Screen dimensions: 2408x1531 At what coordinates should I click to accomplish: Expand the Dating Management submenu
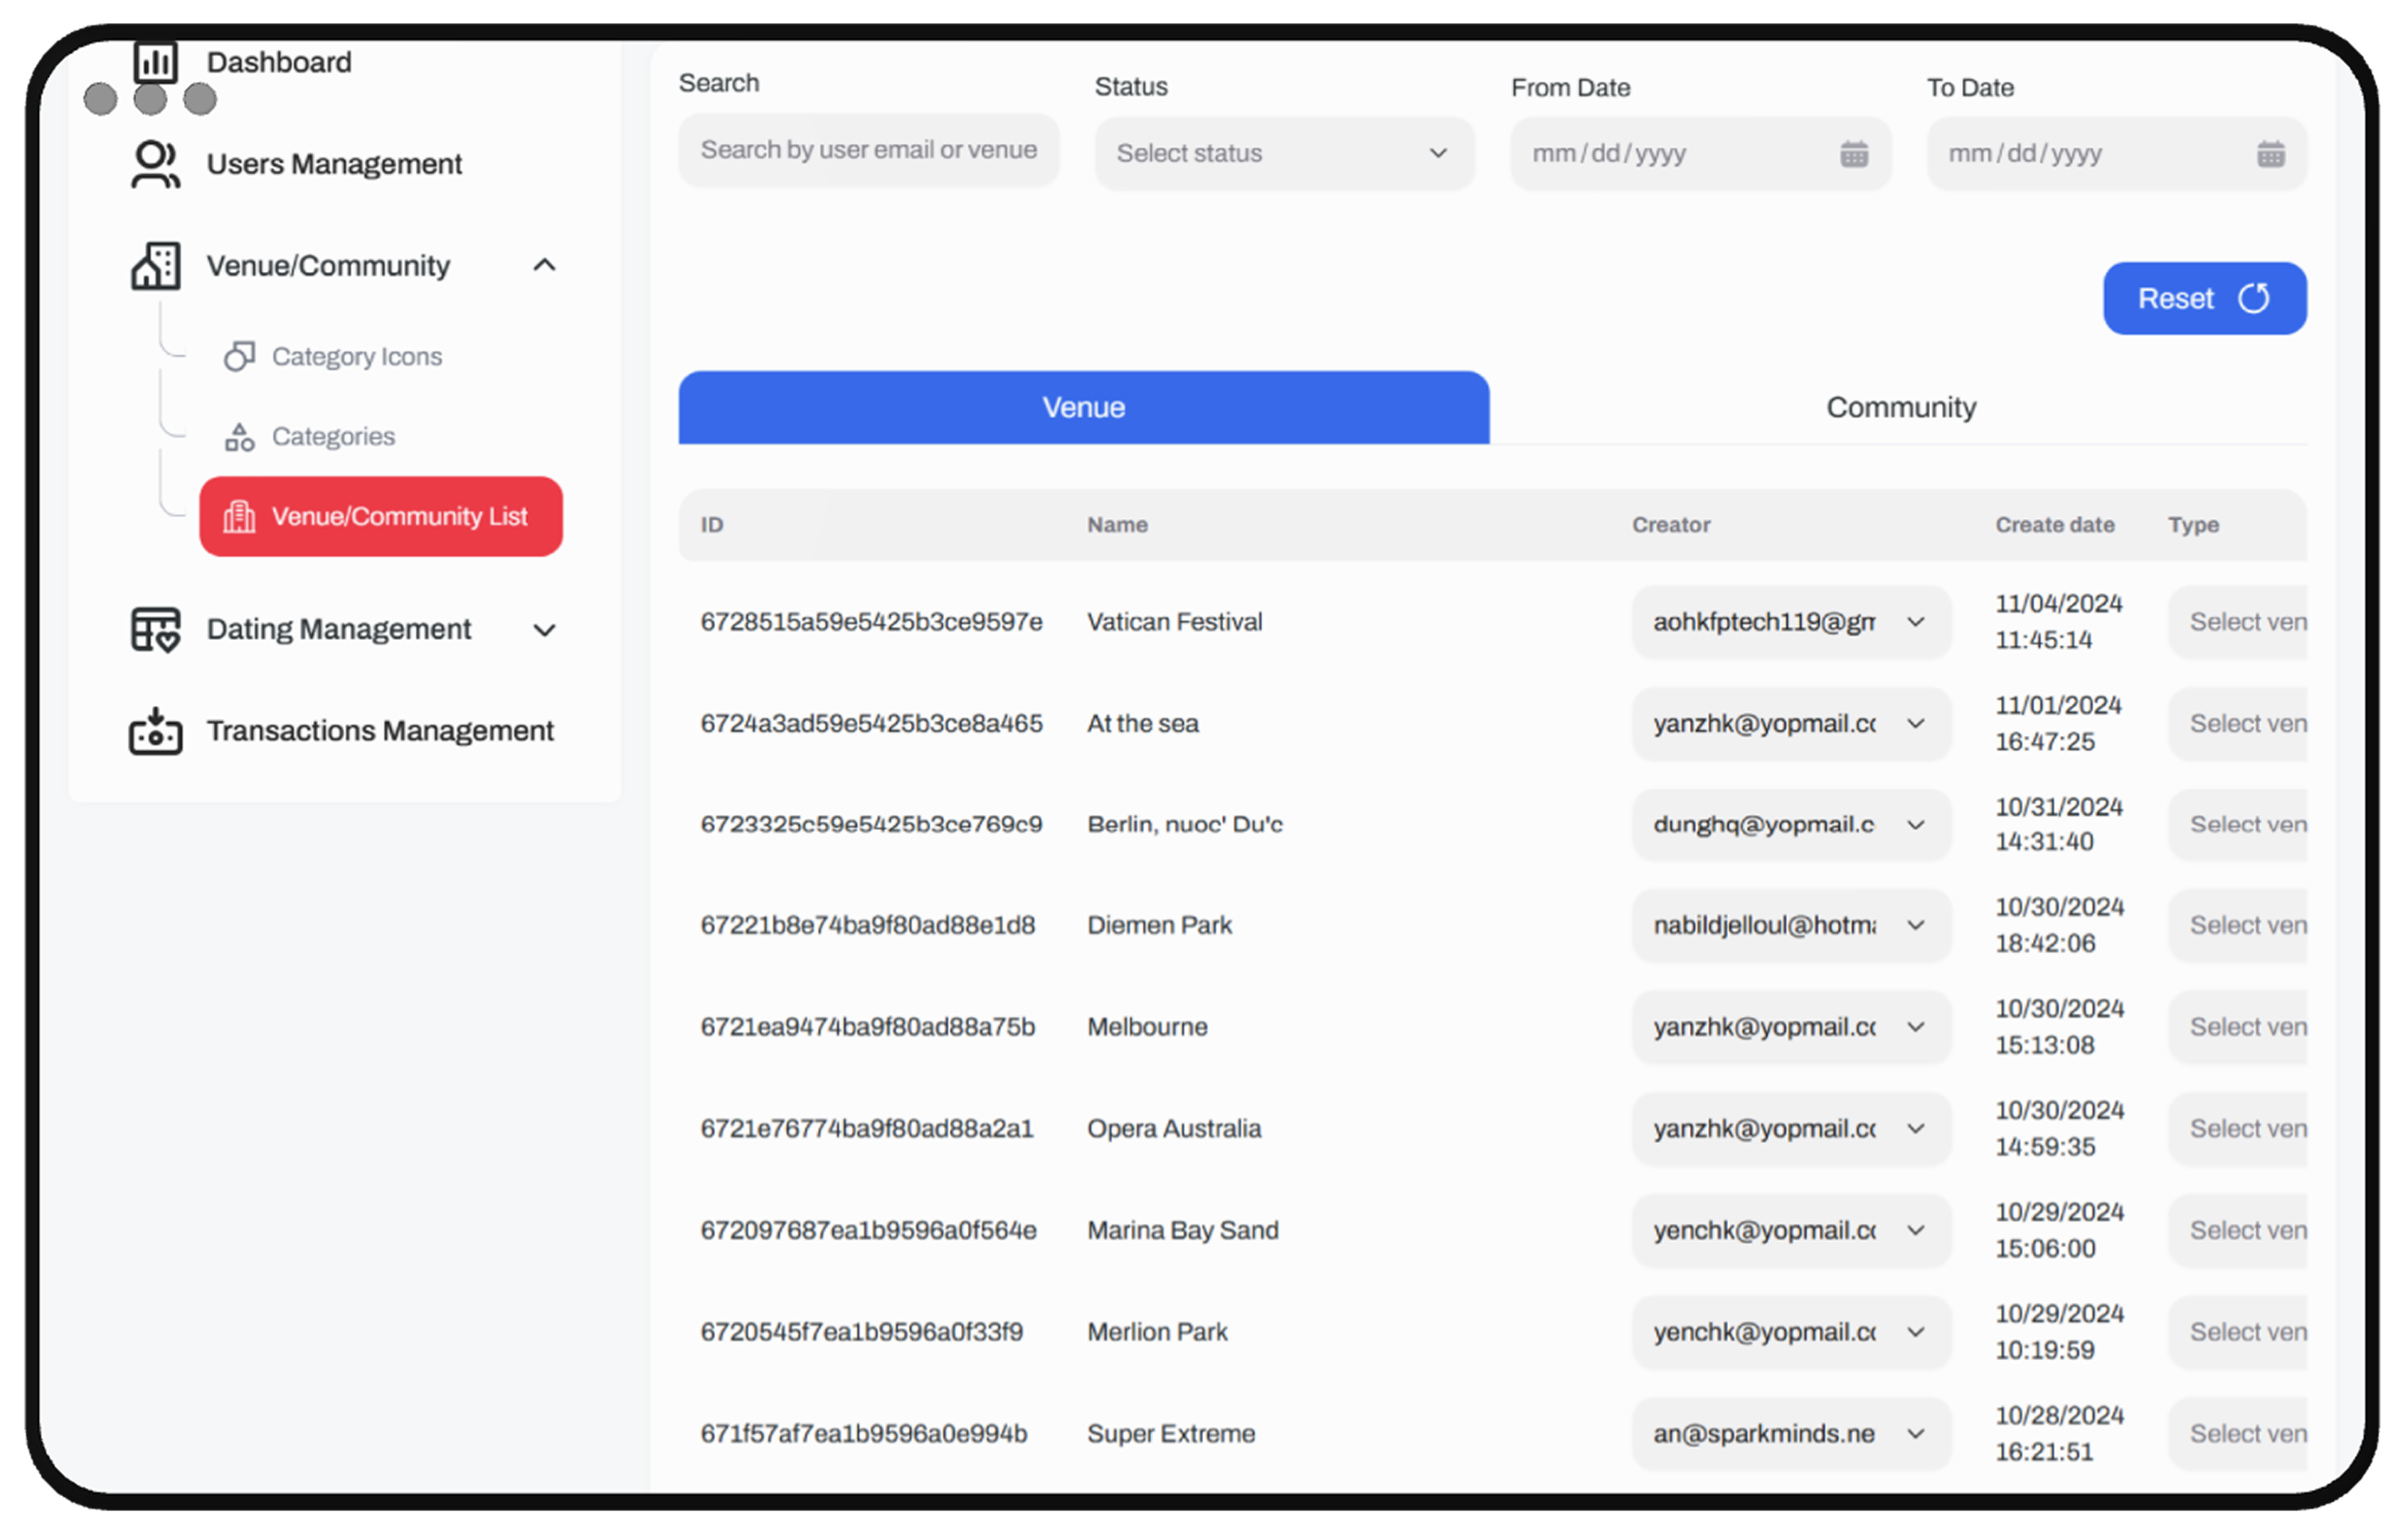pyautogui.click(x=544, y=630)
